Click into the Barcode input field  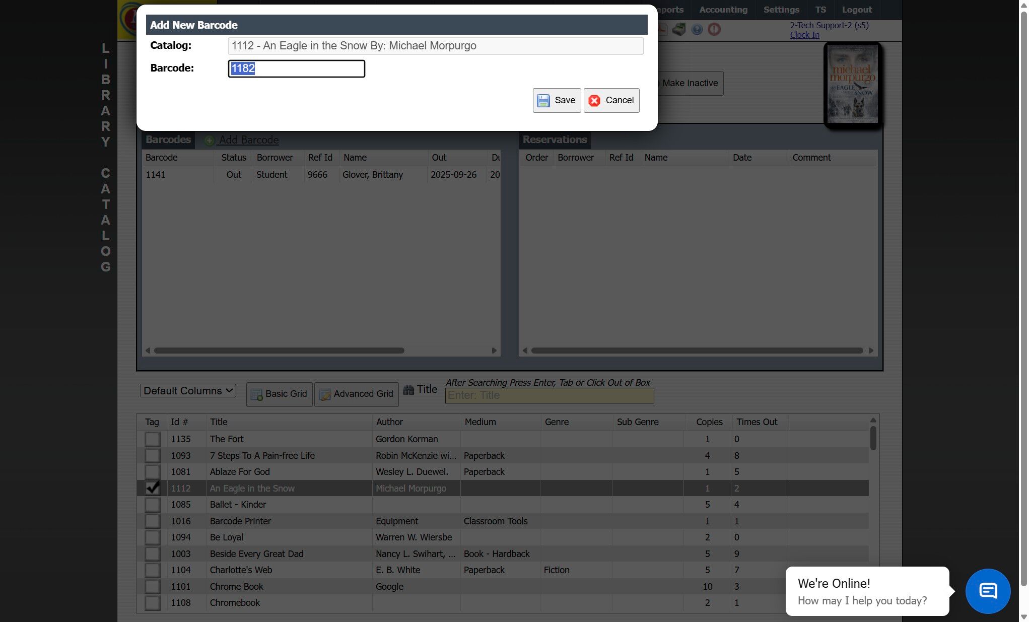tap(296, 68)
